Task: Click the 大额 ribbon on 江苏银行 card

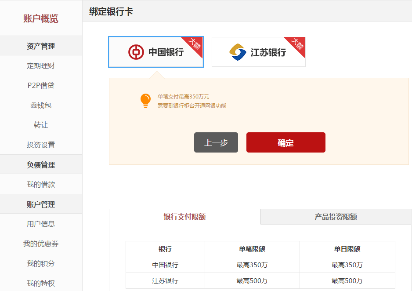Action: [x=297, y=44]
